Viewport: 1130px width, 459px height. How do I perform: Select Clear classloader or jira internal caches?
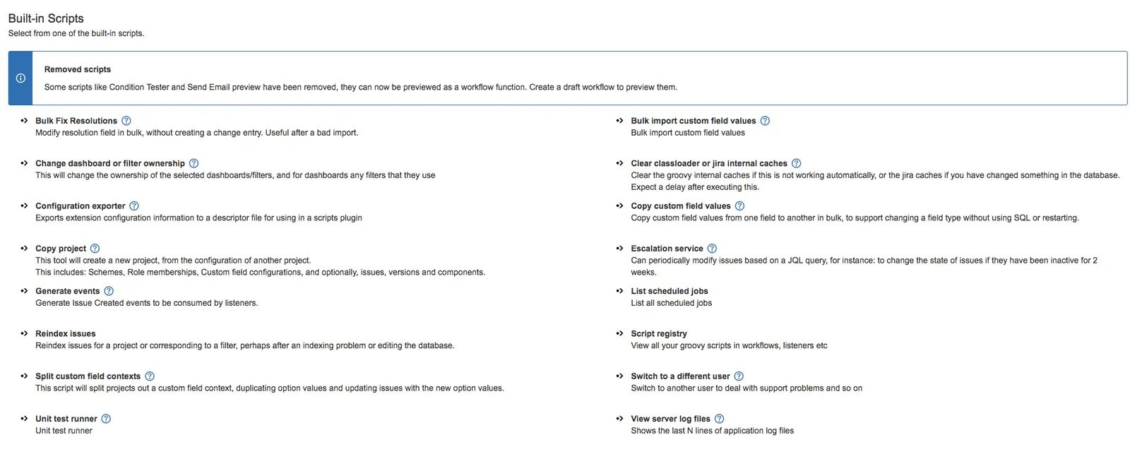pos(709,163)
